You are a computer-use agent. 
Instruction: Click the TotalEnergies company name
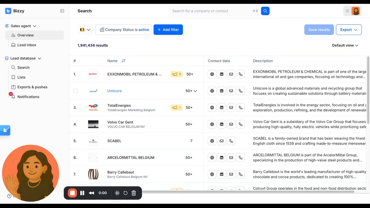point(119,105)
